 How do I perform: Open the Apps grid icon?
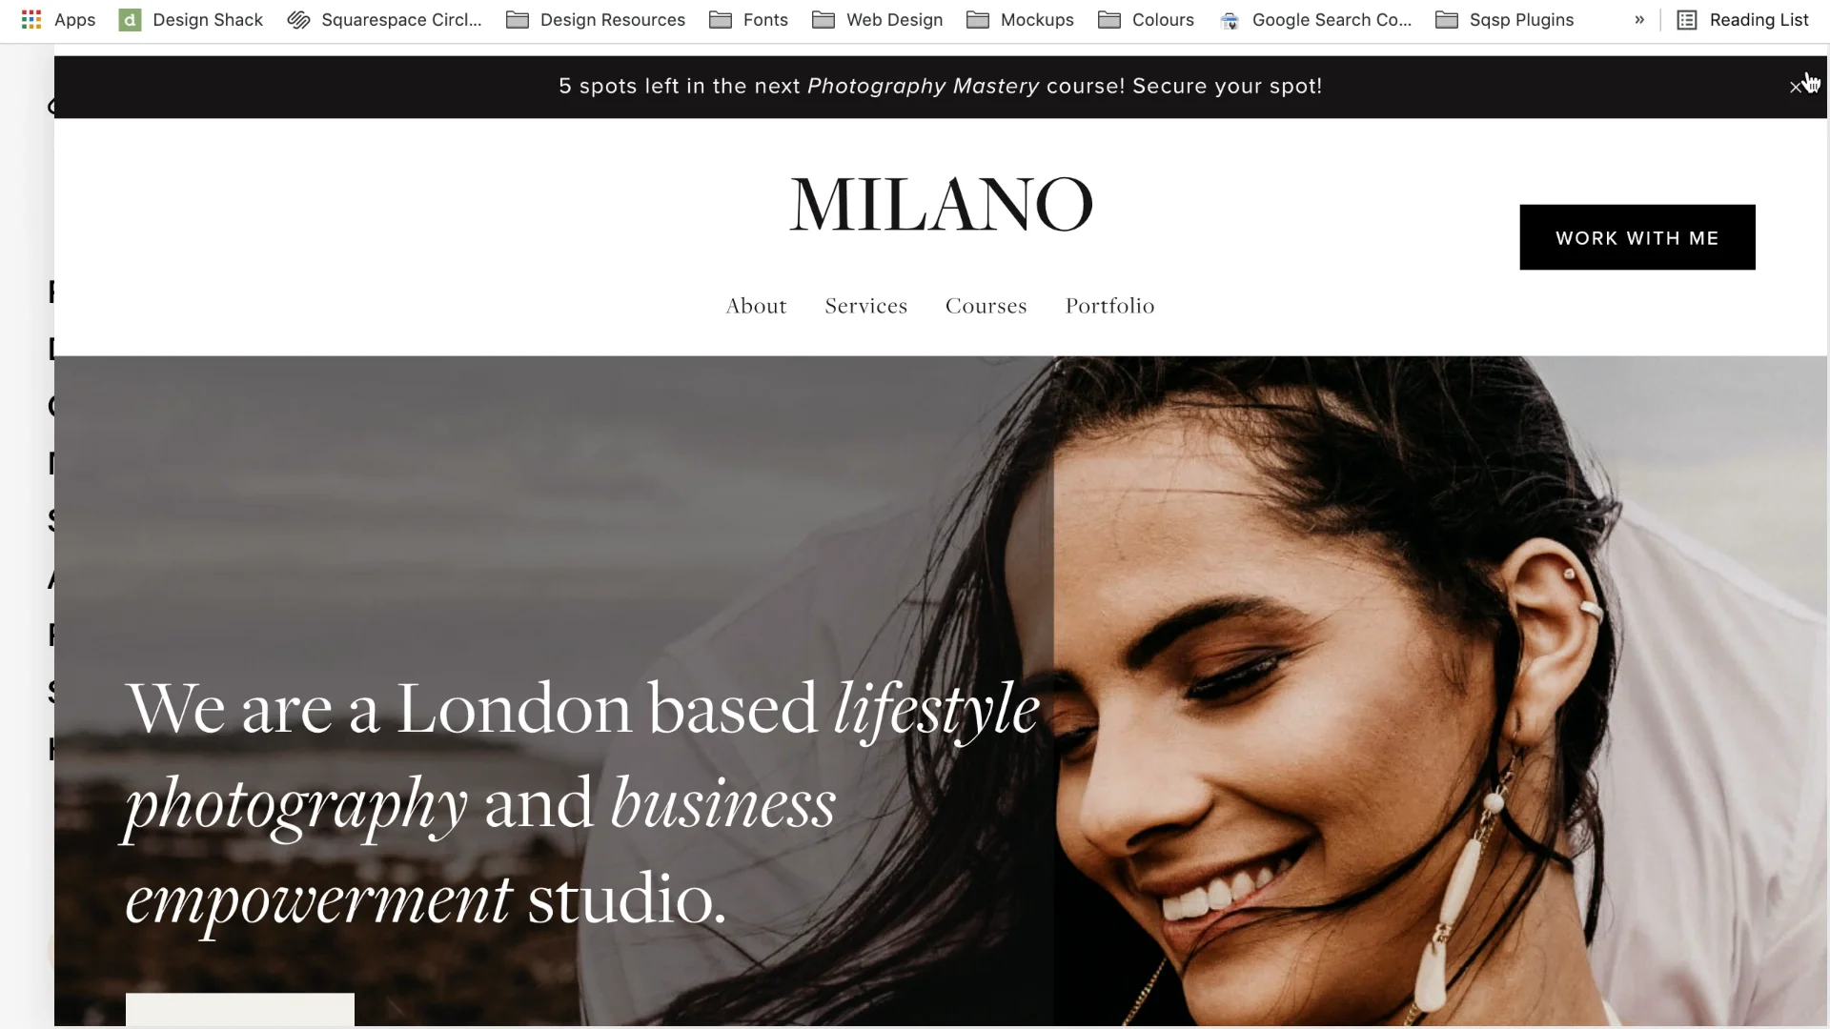31,19
